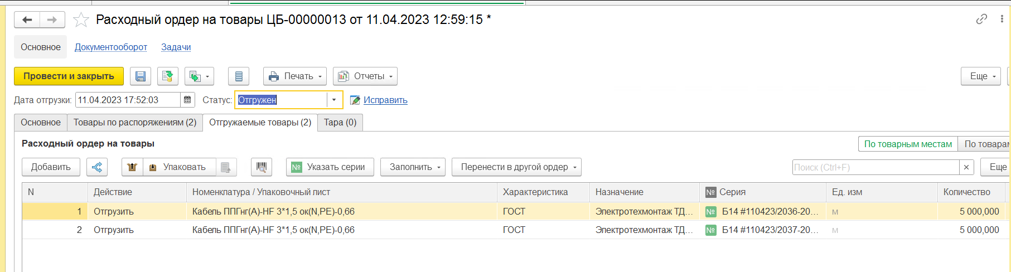The height and width of the screenshot is (272, 1011).
Task: Open the document movements list icon
Action: [239, 76]
